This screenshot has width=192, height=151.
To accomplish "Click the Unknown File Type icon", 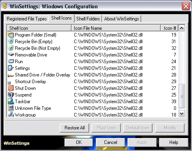I will pyautogui.click(x=11, y=108).
